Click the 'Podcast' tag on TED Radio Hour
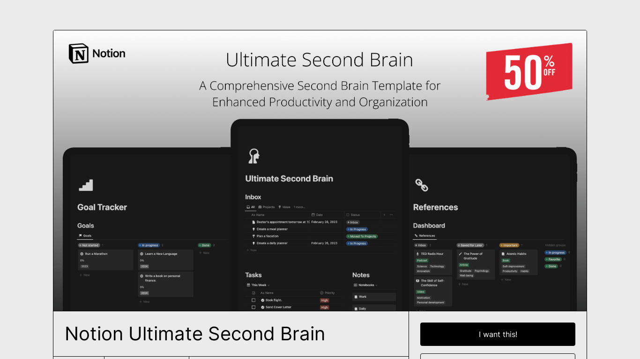Image resolution: width=640 pixels, height=359 pixels. click(422, 260)
